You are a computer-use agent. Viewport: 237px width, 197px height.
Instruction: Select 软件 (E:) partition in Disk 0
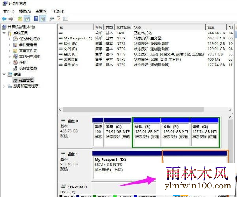tap(147, 132)
